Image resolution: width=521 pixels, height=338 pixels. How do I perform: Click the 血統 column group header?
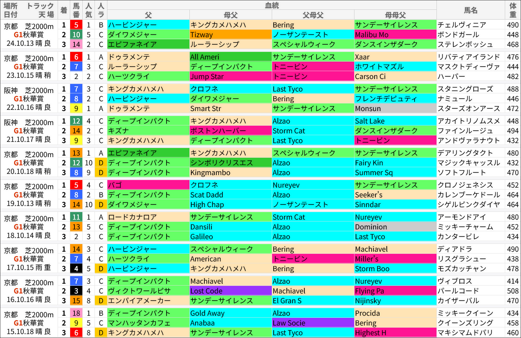(x=271, y=5)
